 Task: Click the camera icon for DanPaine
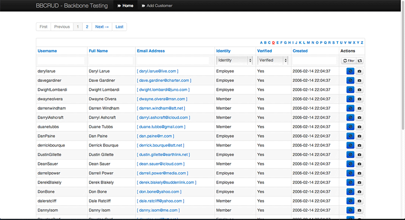pos(359,136)
